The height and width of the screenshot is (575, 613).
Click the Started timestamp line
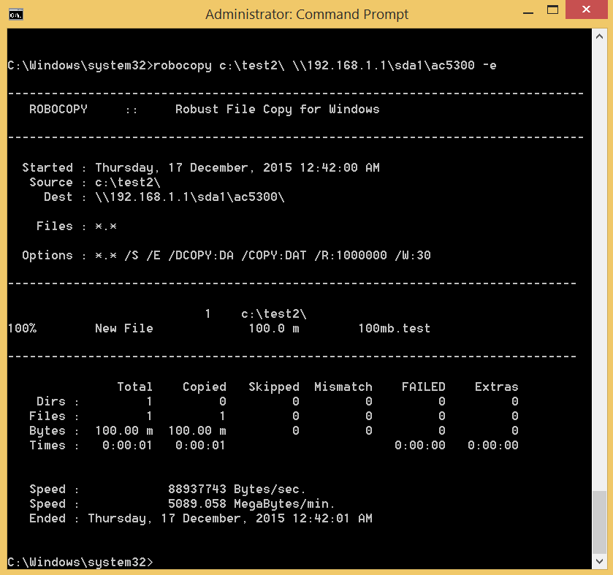click(201, 168)
